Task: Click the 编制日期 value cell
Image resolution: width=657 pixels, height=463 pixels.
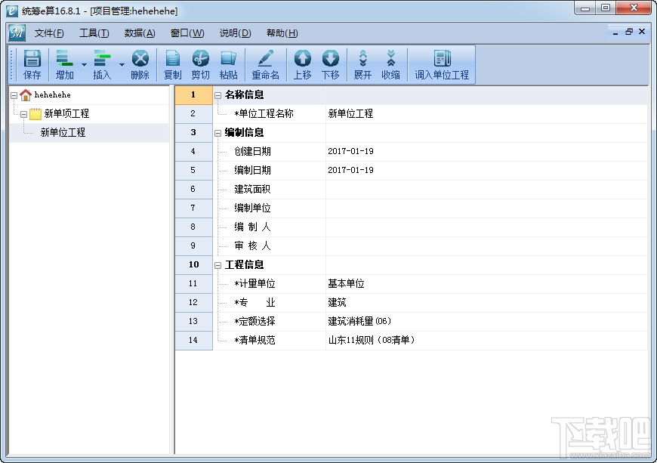Action: (x=486, y=170)
